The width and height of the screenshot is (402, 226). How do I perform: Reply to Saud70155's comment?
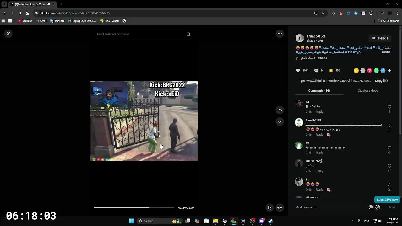[x=319, y=135]
